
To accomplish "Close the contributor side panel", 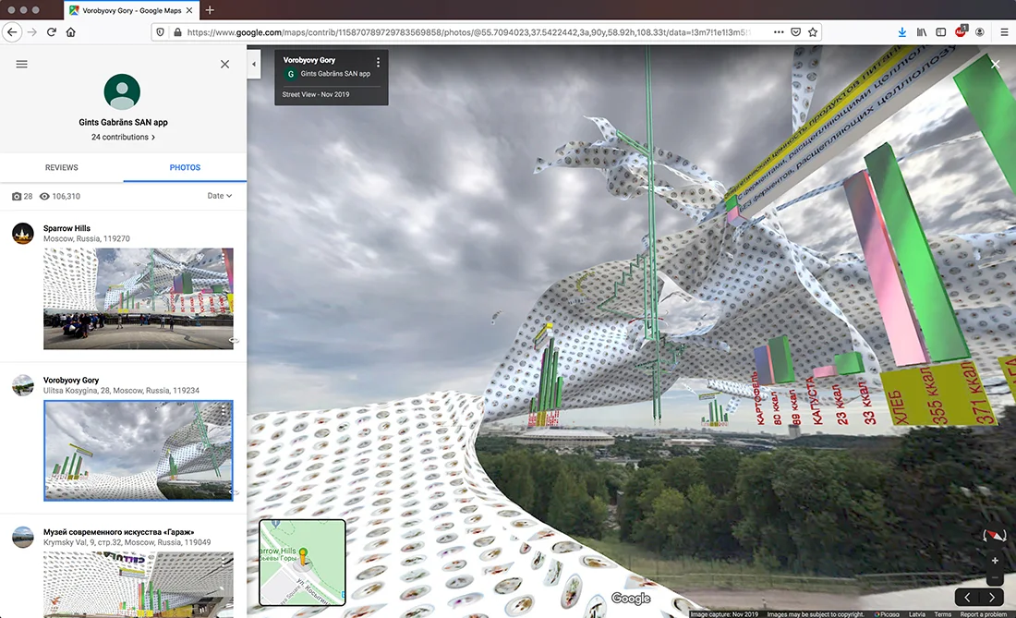I will click(x=224, y=64).
